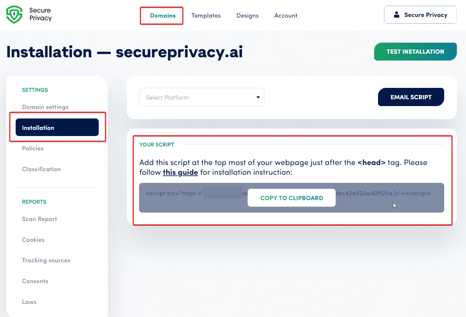Go to the Account tab
This screenshot has height=317, width=466.
pyautogui.click(x=285, y=15)
